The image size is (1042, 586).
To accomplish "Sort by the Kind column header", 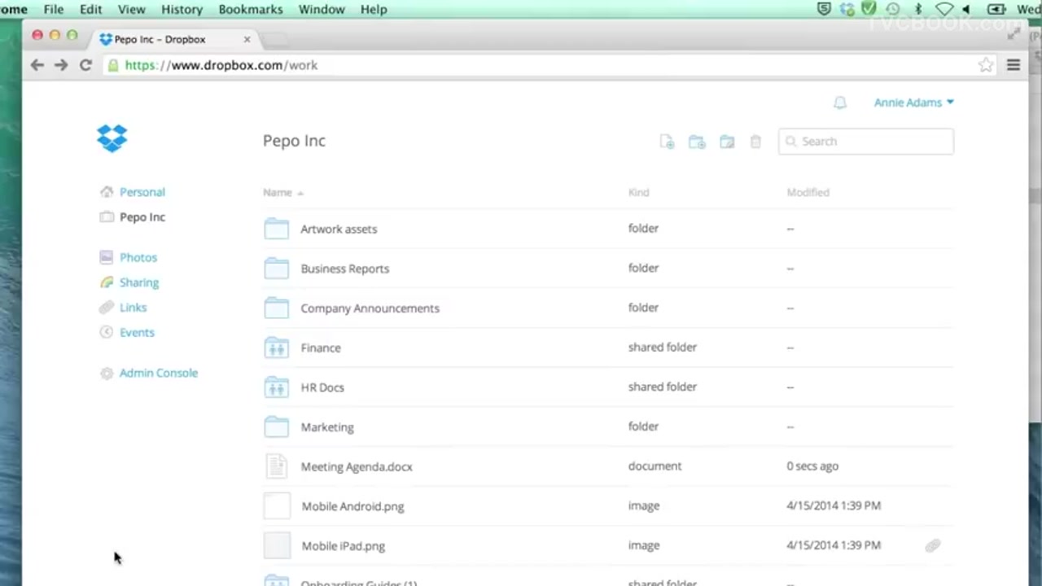I will pyautogui.click(x=638, y=193).
